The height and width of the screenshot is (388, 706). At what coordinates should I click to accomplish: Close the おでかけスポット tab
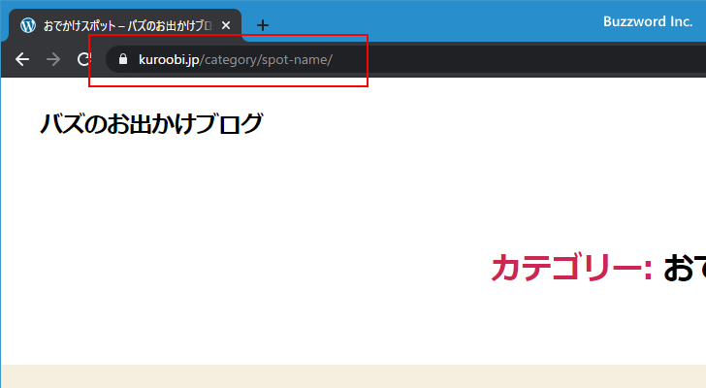[x=226, y=25]
